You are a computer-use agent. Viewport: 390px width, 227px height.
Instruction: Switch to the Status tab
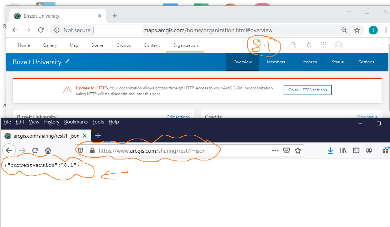(338, 62)
